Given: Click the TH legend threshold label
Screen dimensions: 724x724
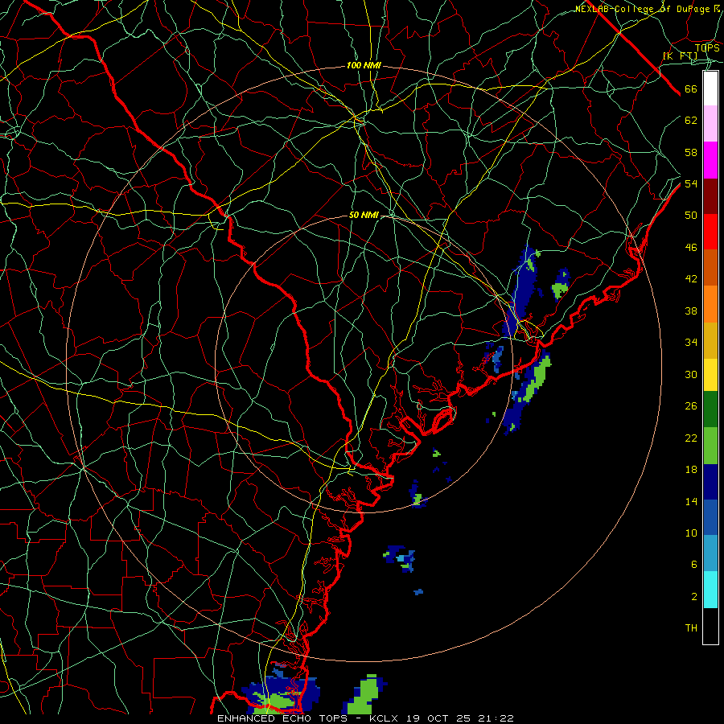Looking at the screenshot, I should pyautogui.click(x=691, y=628).
